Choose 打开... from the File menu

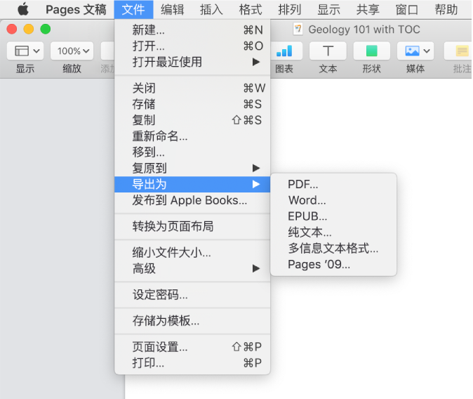192,46
